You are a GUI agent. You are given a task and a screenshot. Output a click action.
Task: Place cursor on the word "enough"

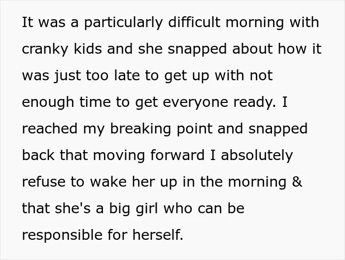click(x=48, y=102)
